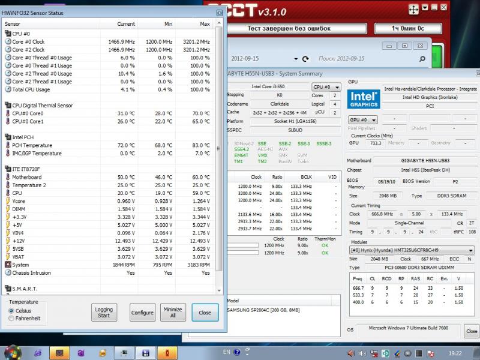Select the '5VSB' voltage row
Image resolution: width=480 pixels, height=360 pixels.
pos(107,249)
